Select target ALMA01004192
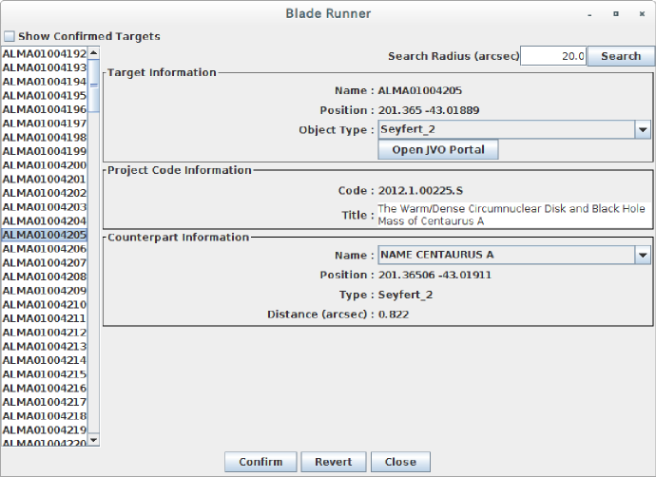 coord(45,53)
